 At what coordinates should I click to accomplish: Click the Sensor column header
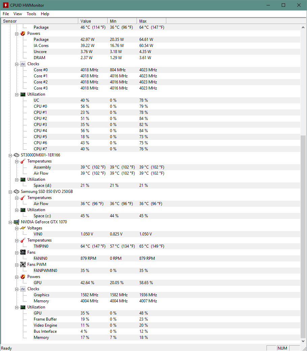[39, 21]
